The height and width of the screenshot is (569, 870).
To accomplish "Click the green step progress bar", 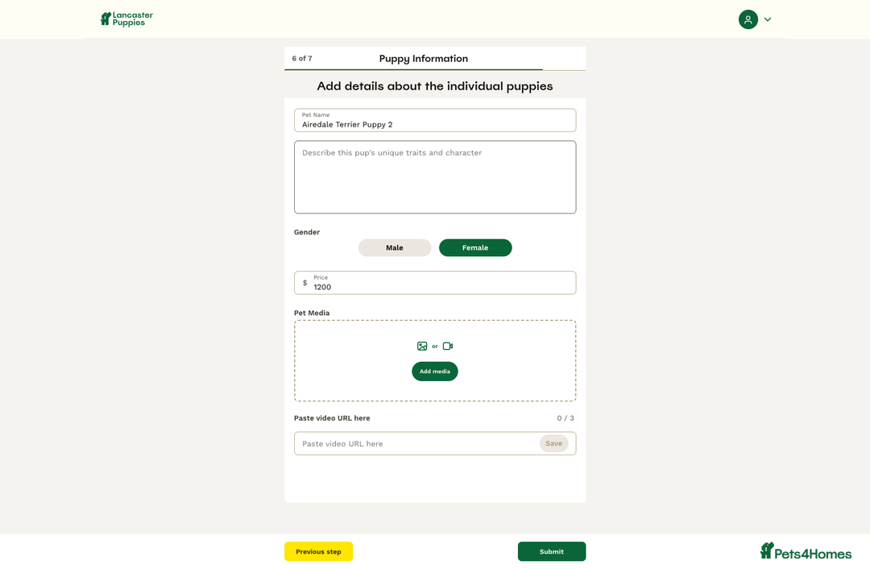I will pyautogui.click(x=413, y=70).
